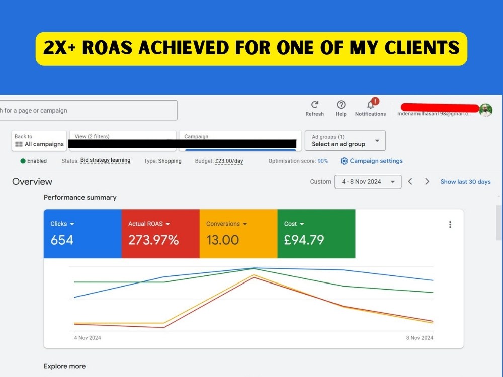Select the red Actual ROAS tile value
The image size is (503, 377).
(x=153, y=240)
